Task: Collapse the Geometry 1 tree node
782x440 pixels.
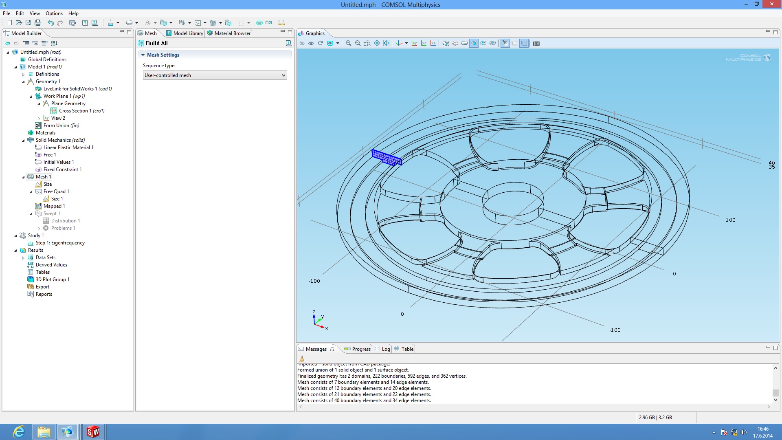Action: pyautogui.click(x=23, y=82)
